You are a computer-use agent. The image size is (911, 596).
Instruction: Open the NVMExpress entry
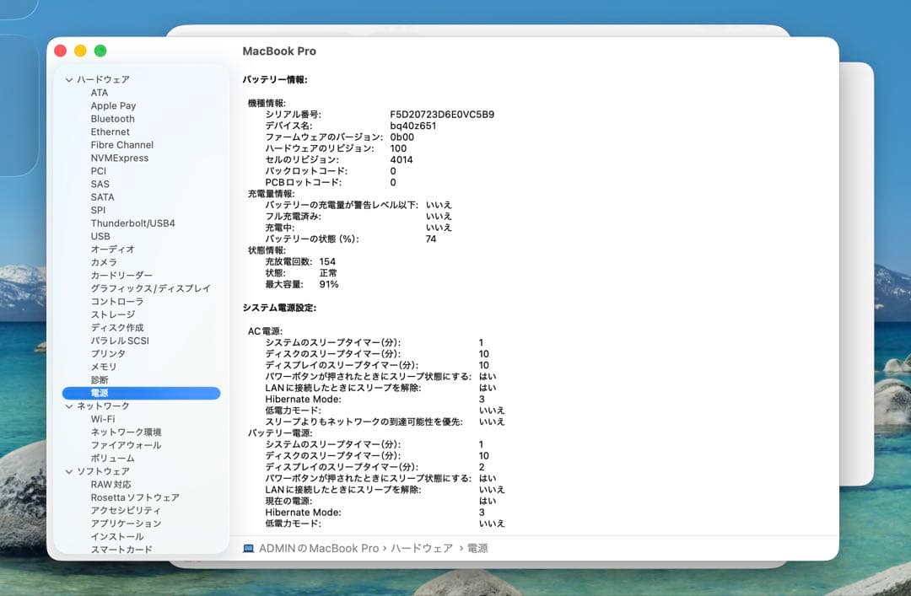point(120,158)
